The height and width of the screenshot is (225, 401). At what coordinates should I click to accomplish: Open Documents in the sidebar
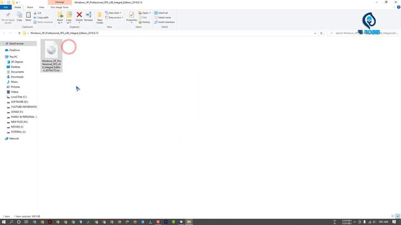click(17, 72)
